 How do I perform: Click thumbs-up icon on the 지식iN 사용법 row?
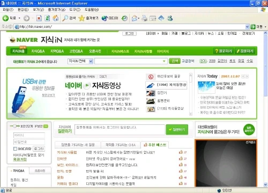tap(181, 152)
